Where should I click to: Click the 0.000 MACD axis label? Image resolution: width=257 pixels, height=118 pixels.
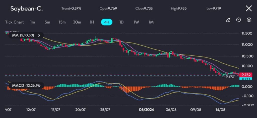click(x=247, y=86)
